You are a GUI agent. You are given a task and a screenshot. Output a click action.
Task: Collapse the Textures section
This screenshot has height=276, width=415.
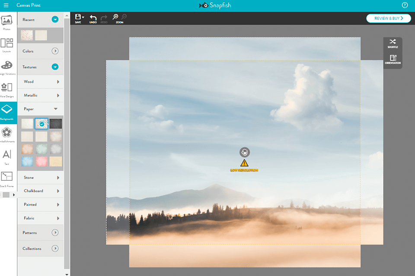[x=55, y=67]
